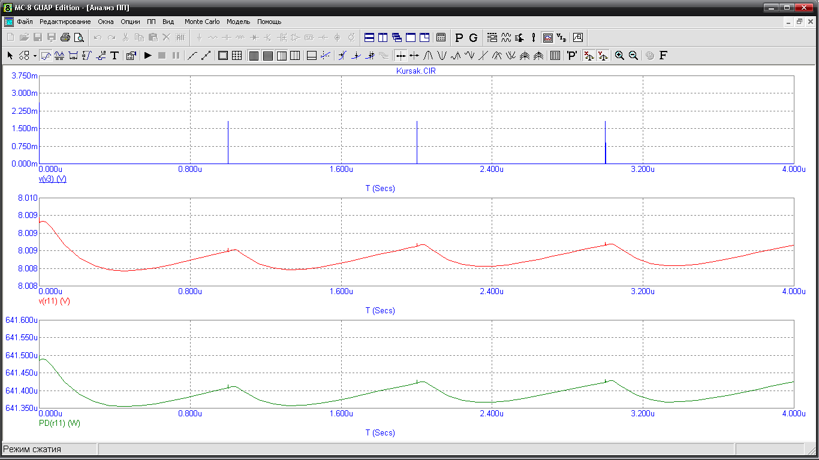The image size is (819, 460).
Task: Open the Редактирование menu
Action: click(x=65, y=22)
